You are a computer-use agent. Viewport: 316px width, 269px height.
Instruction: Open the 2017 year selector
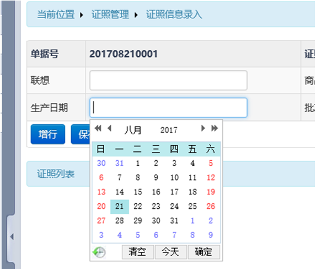pyautogui.click(x=169, y=130)
